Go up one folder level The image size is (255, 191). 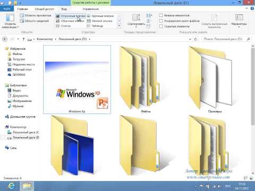[23, 39]
